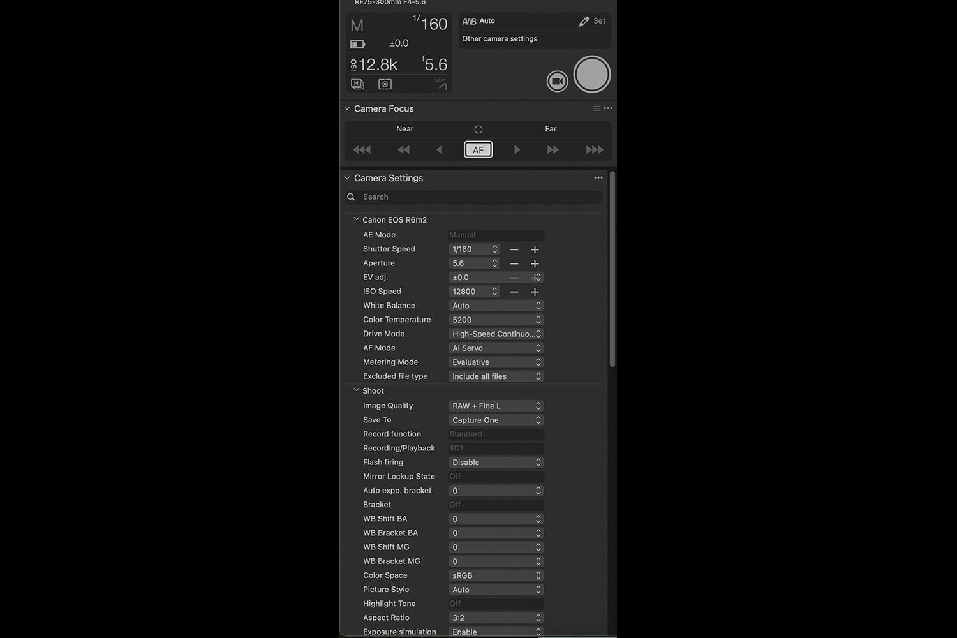Open the Drive Mode dropdown

tap(496, 334)
